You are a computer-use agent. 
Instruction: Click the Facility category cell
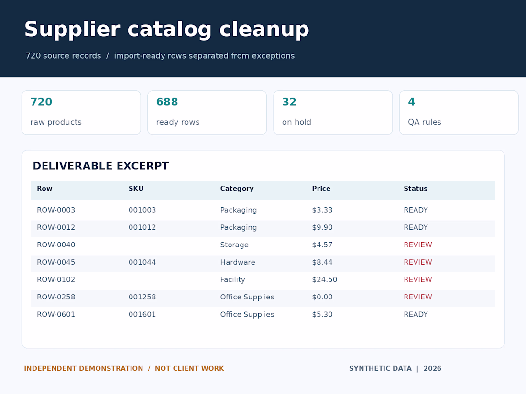(232, 280)
